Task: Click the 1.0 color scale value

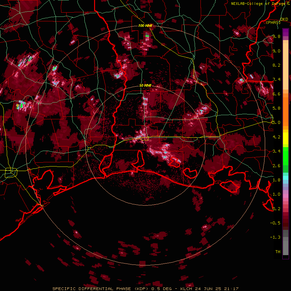Action: (276, 194)
